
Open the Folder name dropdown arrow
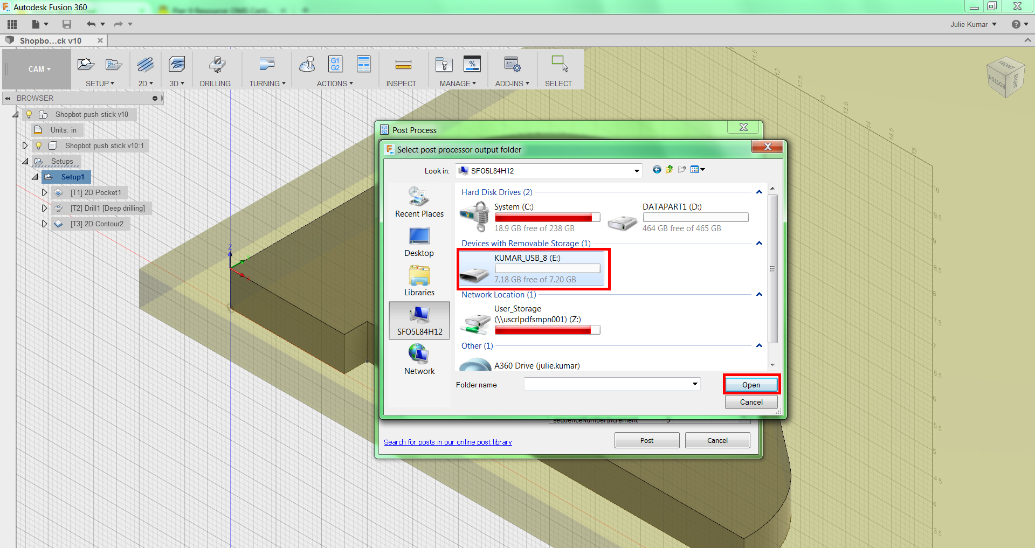coord(695,384)
